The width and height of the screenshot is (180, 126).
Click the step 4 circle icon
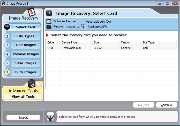[7, 54]
